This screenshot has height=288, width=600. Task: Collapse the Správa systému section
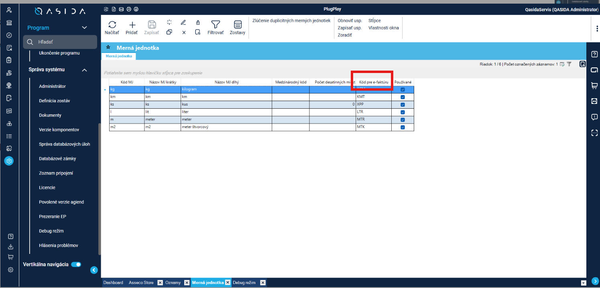[84, 70]
